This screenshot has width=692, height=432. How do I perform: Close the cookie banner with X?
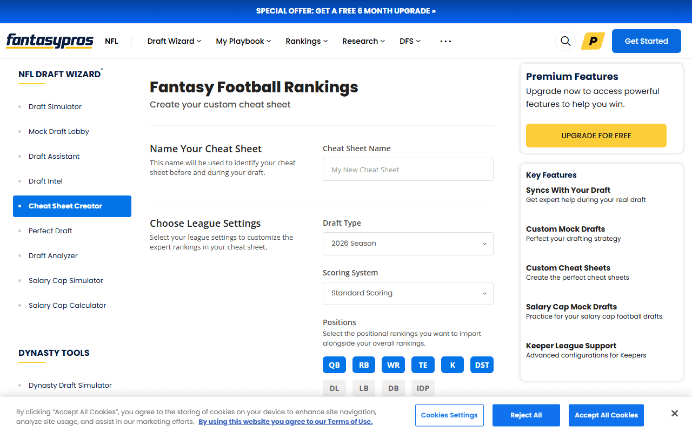pyautogui.click(x=674, y=414)
